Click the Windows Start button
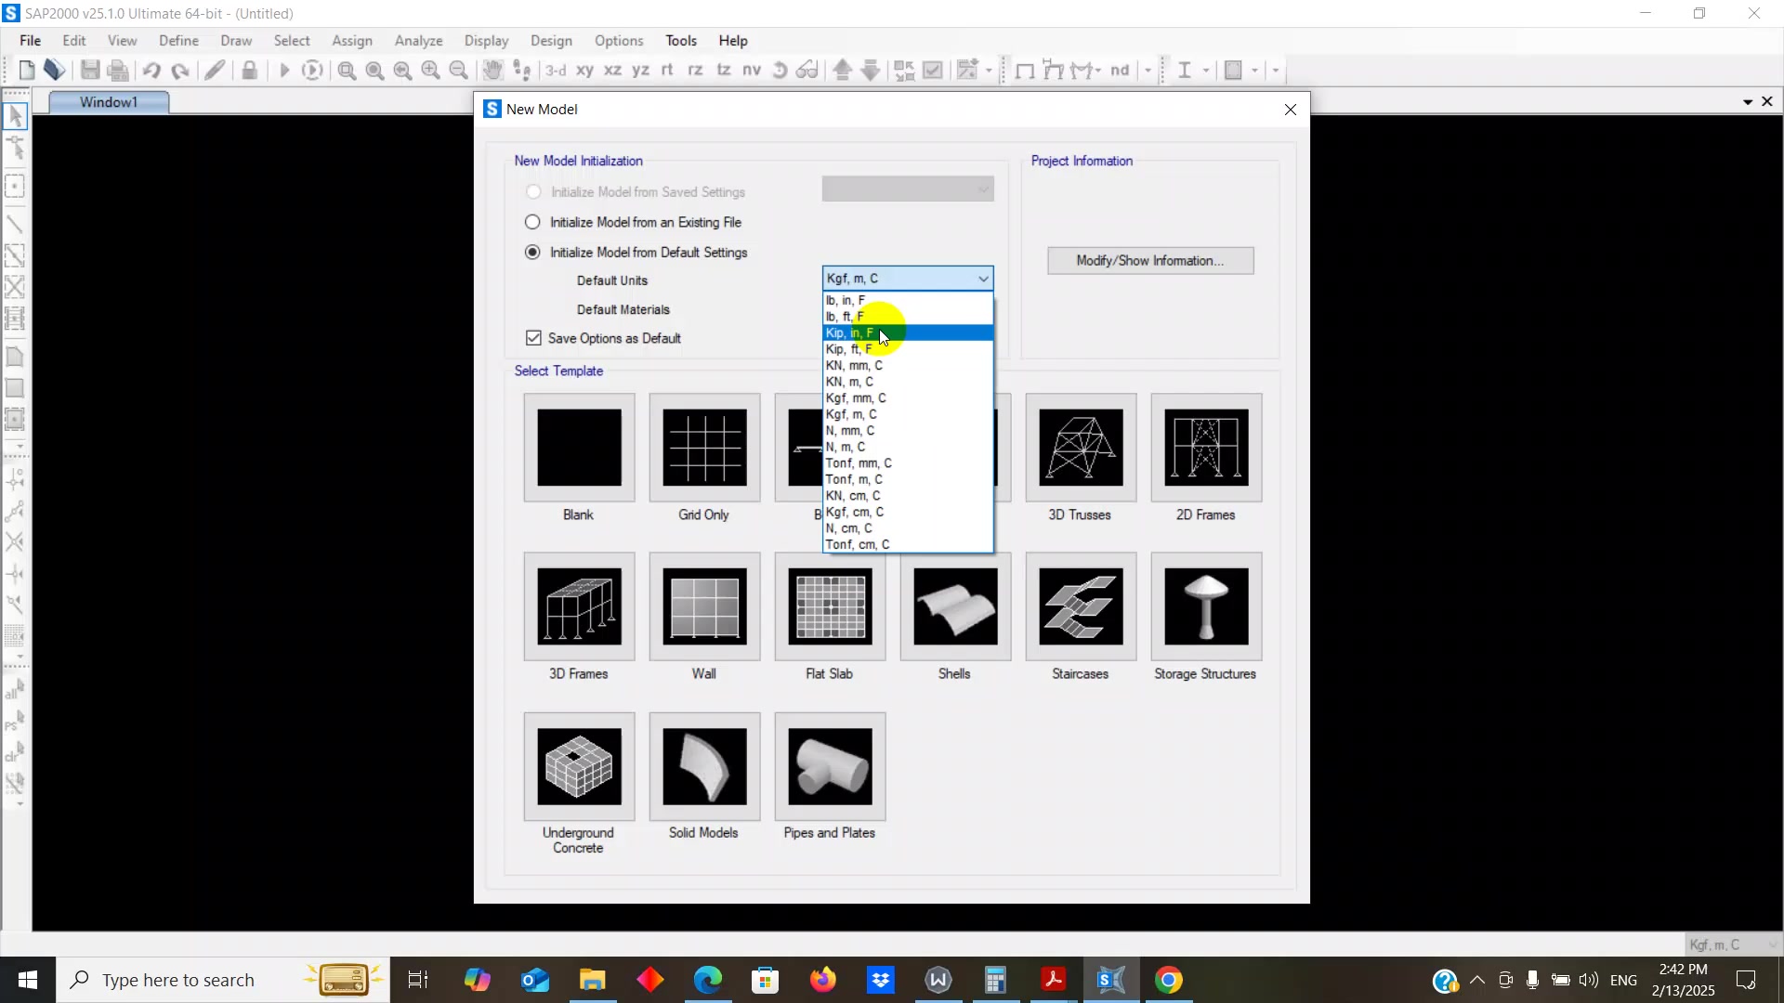 [x=28, y=980]
